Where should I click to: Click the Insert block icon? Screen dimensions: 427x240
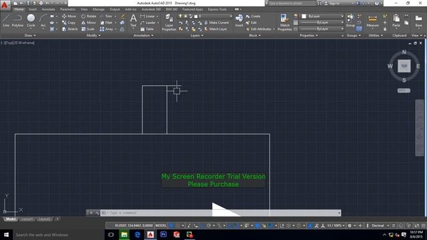[239, 21]
